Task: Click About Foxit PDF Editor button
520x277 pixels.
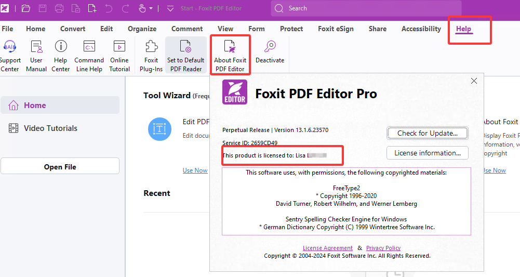Action: [x=230, y=56]
